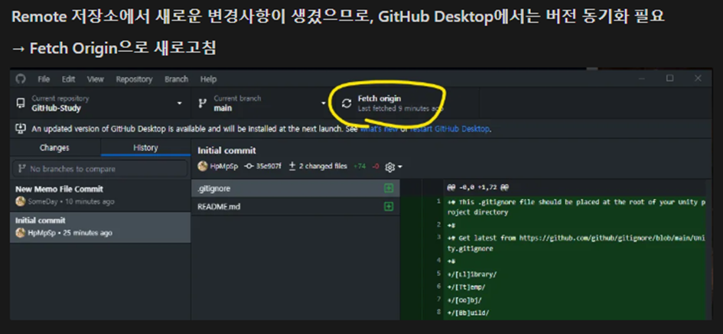Click Fetch origin button

[x=405, y=103]
